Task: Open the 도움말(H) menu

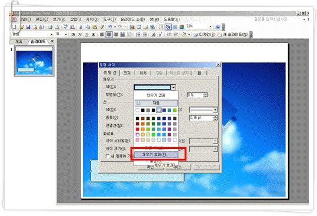Action: [172, 19]
